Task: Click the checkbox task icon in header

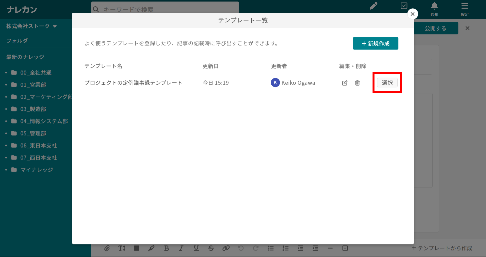Action: click(x=404, y=6)
